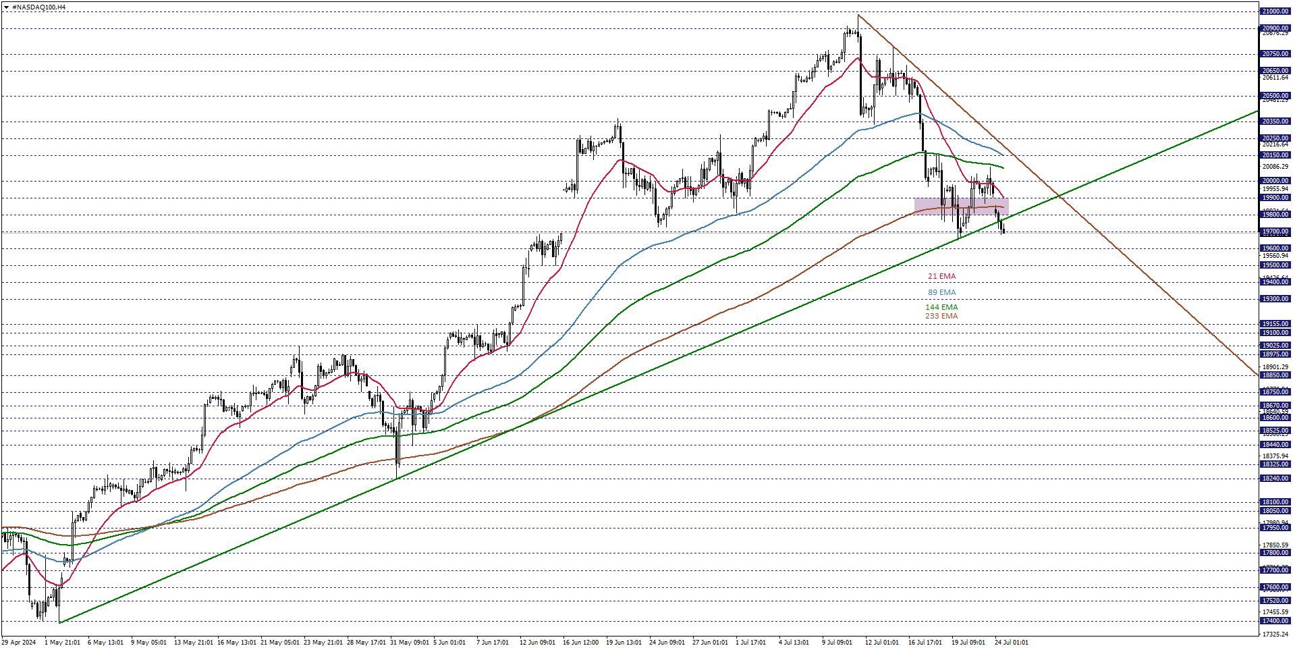Click the 19900.00 price level label
The width and height of the screenshot is (1293, 650).
(1275, 198)
